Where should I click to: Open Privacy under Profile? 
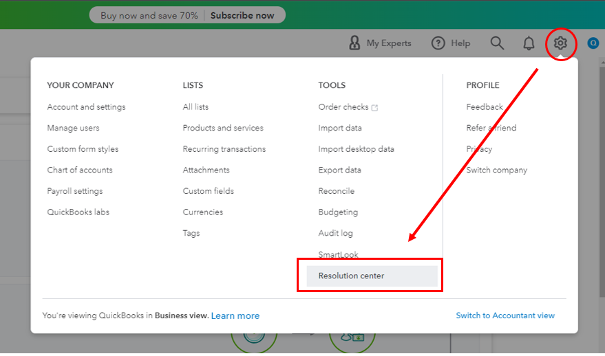coord(479,149)
